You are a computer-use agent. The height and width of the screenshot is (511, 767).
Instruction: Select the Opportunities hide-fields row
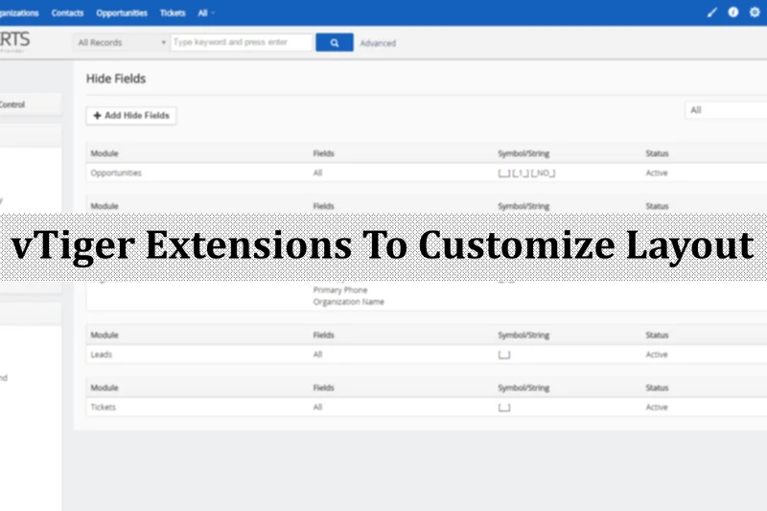(116, 173)
